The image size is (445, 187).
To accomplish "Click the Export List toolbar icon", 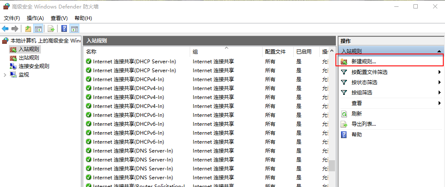I will (51, 28).
